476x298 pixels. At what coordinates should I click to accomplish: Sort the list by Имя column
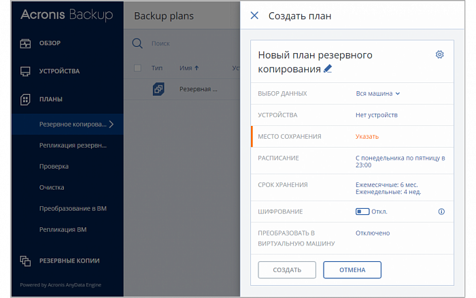(188, 68)
